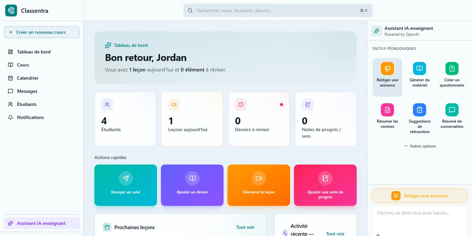This screenshot has width=472, height=236.
Task: Click the search field for cours, étudiants, devoirs
Action: pos(278,11)
